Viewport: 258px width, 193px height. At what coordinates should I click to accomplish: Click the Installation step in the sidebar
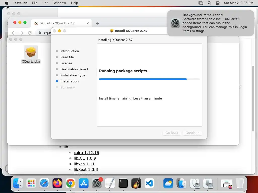pos(70,81)
